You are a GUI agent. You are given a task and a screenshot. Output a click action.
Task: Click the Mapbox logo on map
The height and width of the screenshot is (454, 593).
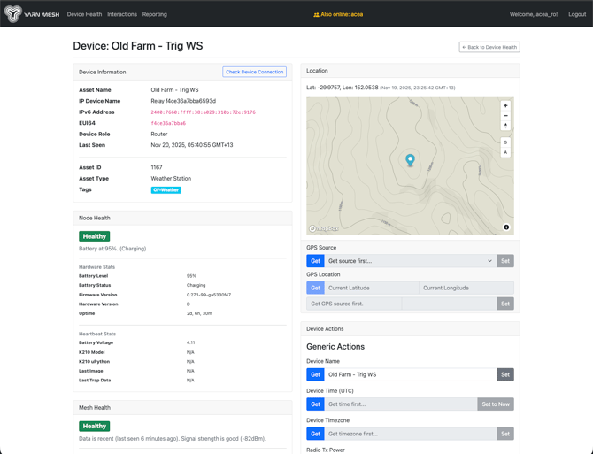pyautogui.click(x=324, y=228)
